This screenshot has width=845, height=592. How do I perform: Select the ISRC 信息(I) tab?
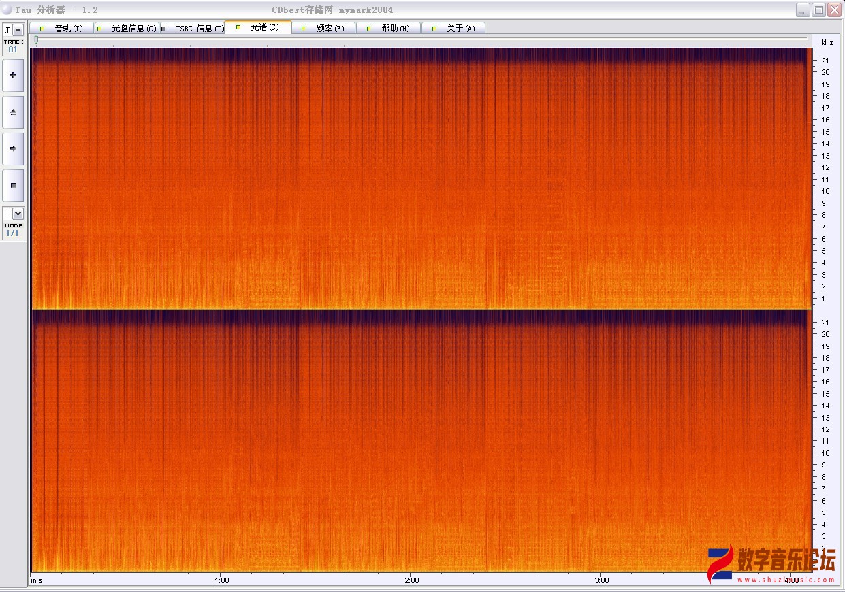click(x=193, y=28)
